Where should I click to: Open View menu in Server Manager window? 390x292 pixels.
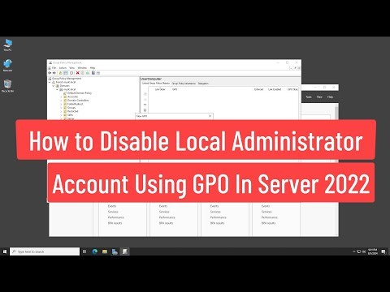point(319,97)
